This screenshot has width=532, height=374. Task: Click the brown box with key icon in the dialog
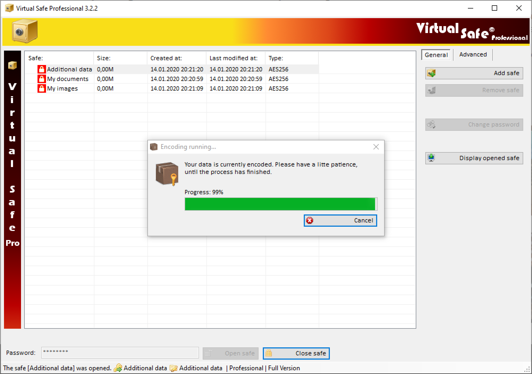[x=167, y=174]
